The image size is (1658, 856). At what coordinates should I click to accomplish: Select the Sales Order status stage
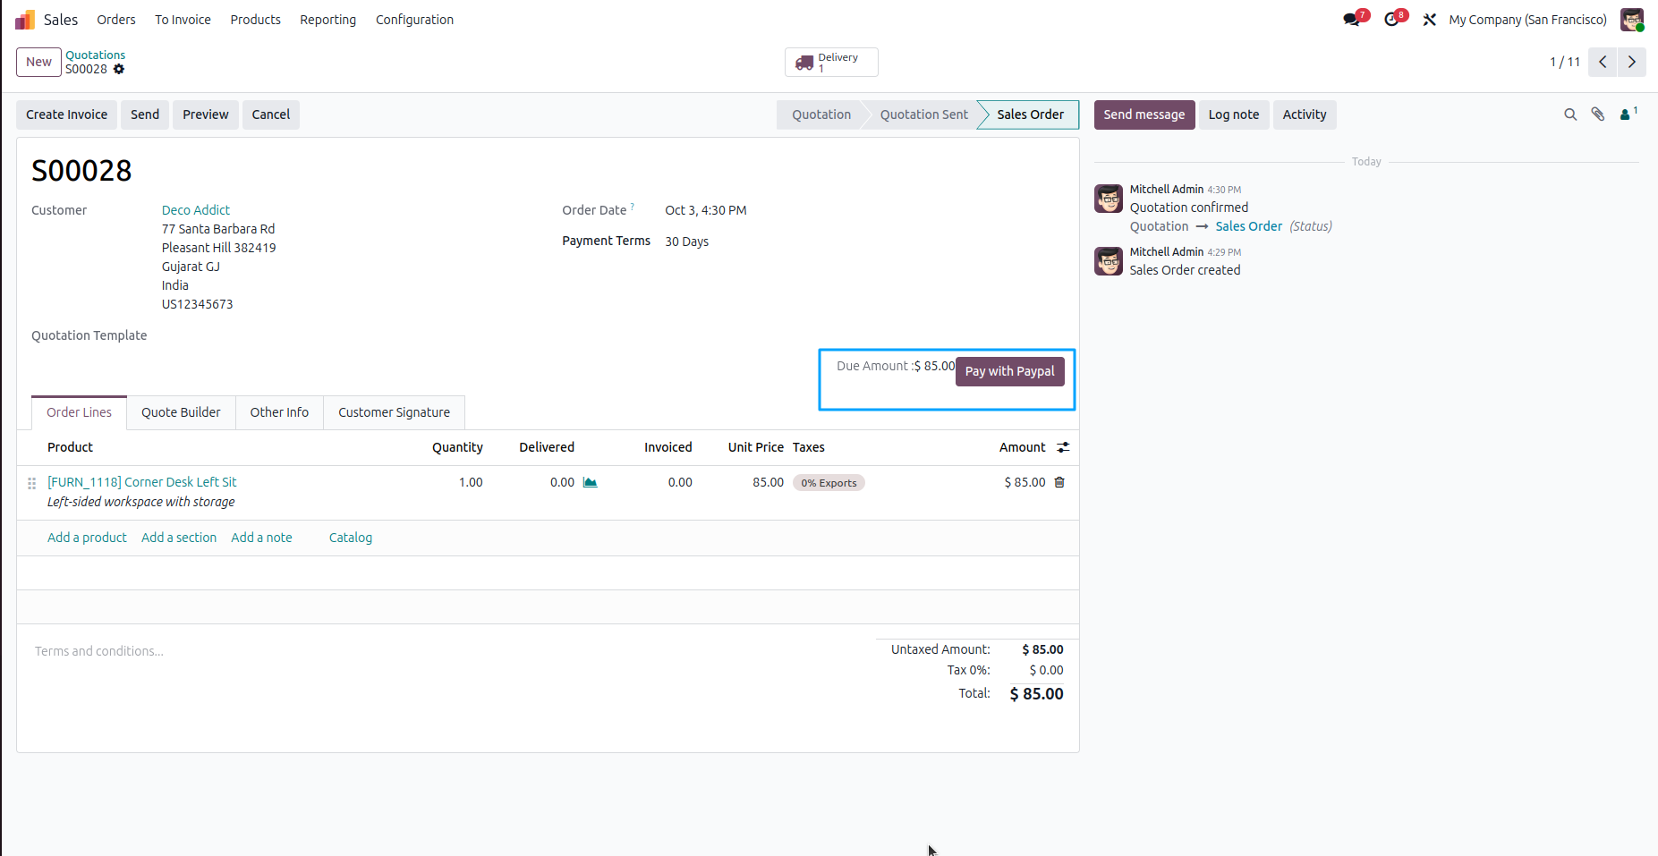point(1030,114)
